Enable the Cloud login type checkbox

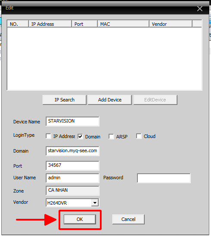coord(139,136)
